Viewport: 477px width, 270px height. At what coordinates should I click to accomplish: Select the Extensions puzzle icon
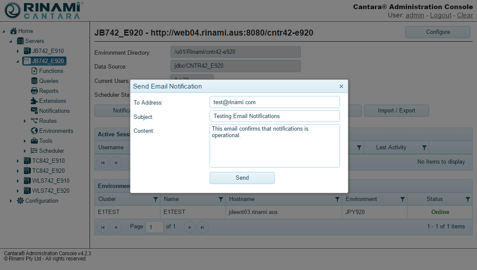pyautogui.click(x=35, y=101)
